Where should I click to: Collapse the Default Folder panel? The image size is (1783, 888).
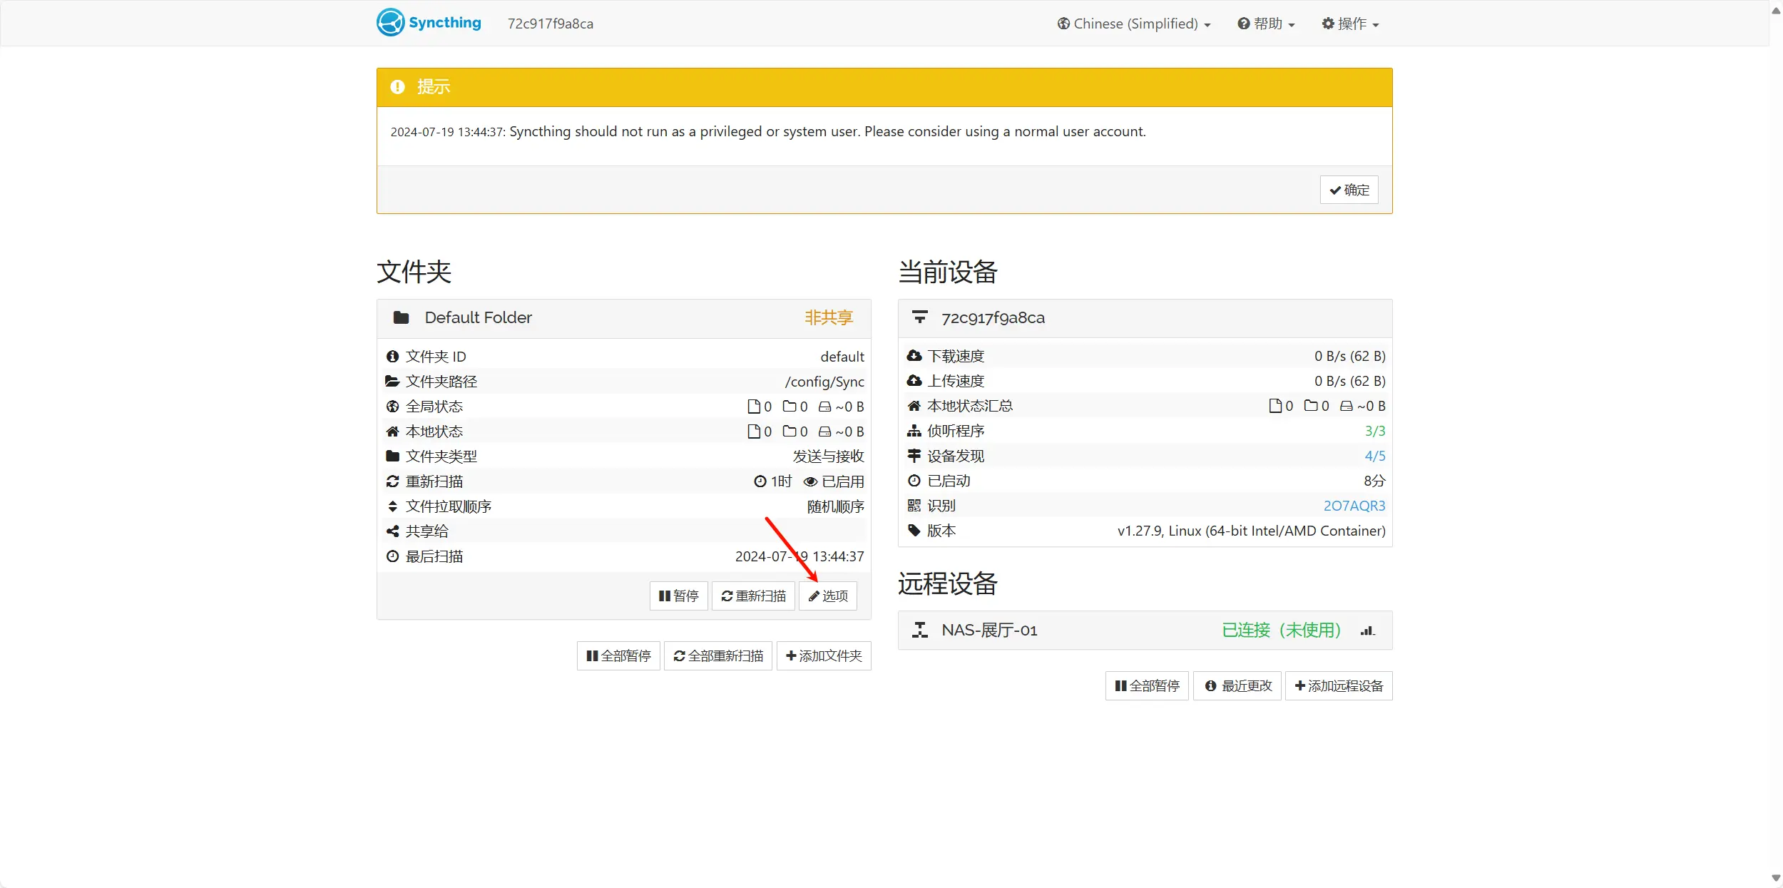477,317
